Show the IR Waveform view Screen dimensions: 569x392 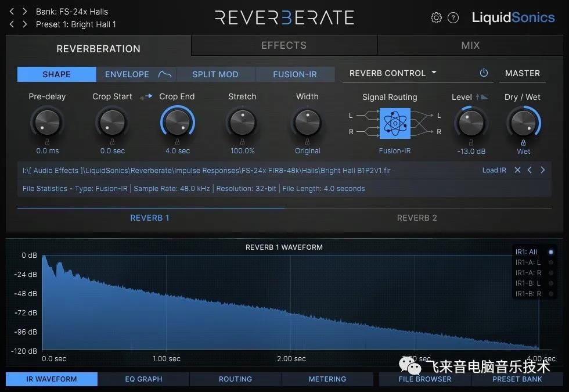pyautogui.click(x=52, y=379)
